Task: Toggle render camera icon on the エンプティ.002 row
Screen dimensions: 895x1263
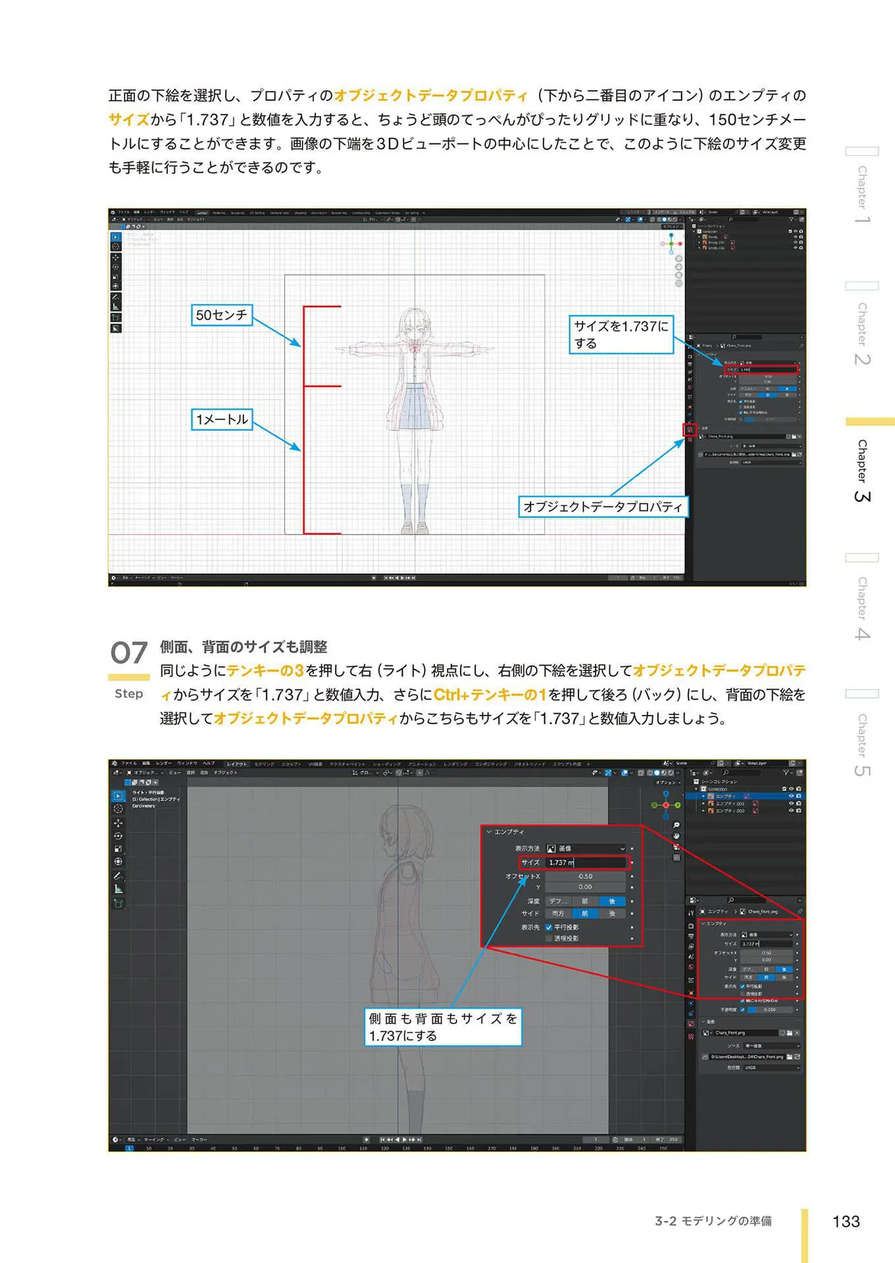Action: point(799,811)
